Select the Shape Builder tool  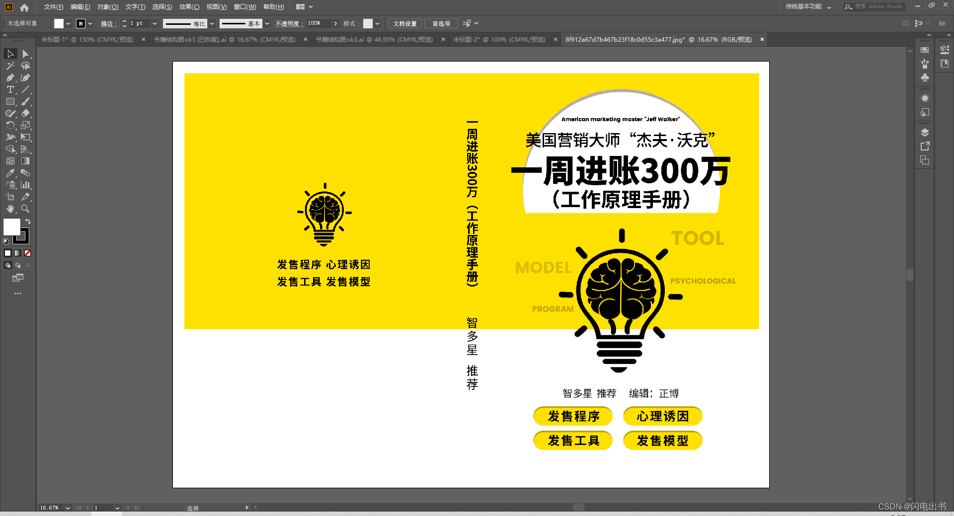tap(10, 149)
